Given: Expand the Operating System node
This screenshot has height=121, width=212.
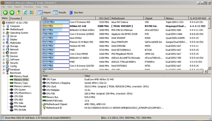Looking at the screenshot, I should 4,33.
